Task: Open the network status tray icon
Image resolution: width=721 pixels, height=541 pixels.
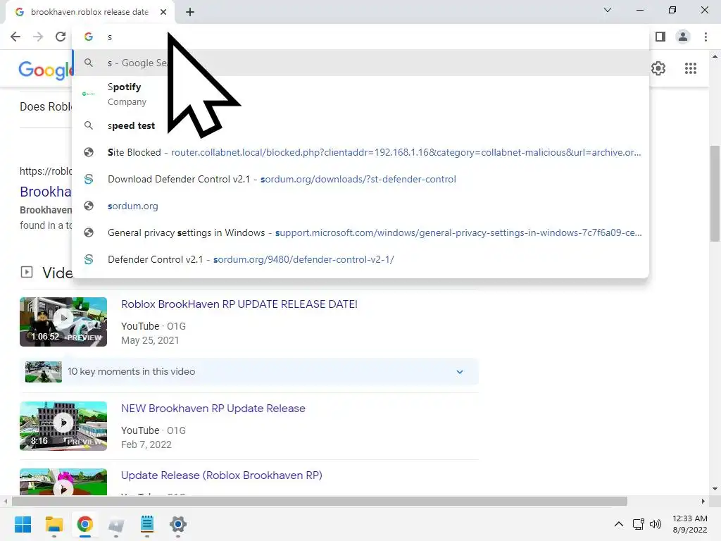Action: (x=638, y=524)
